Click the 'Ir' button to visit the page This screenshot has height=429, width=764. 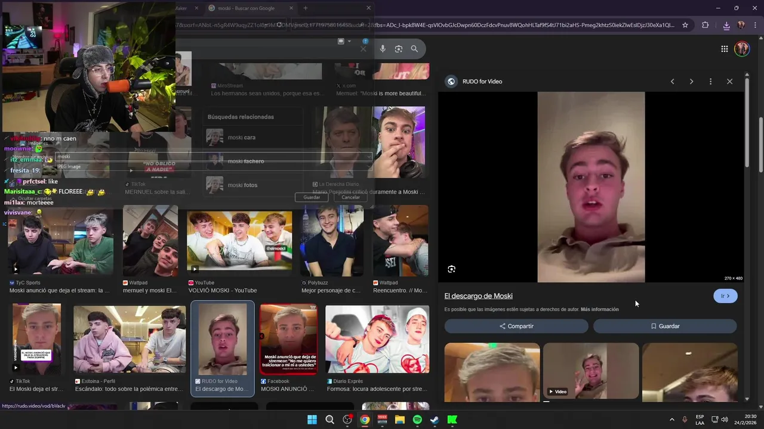click(x=725, y=296)
